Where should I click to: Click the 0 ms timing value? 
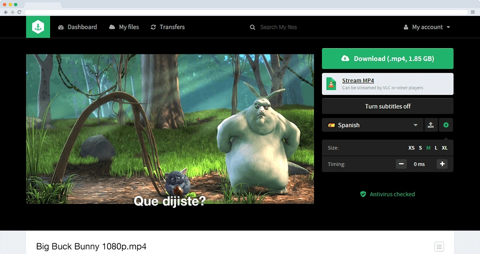coord(419,164)
